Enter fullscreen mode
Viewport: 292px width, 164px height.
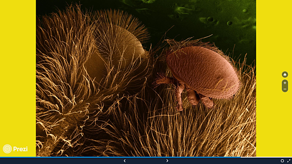coord(289,161)
